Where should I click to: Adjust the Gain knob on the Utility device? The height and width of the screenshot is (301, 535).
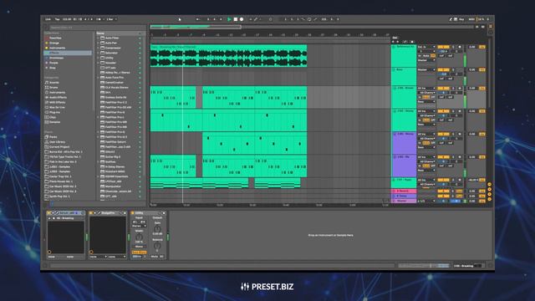coord(157,229)
